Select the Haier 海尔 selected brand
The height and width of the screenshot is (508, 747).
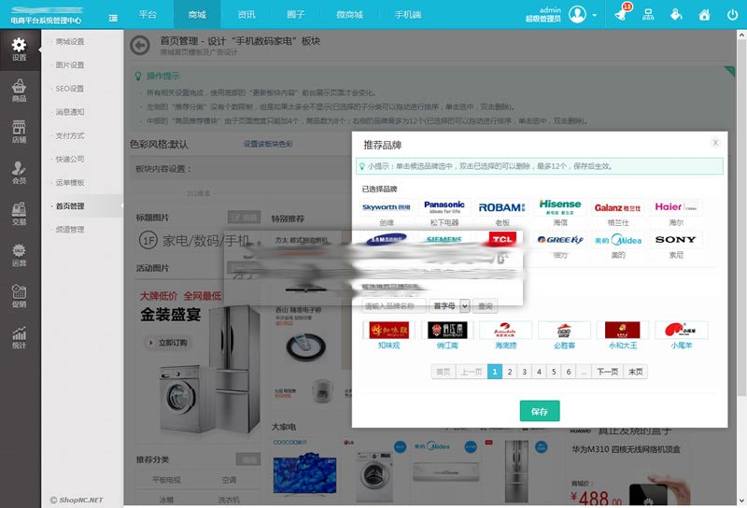point(675,213)
